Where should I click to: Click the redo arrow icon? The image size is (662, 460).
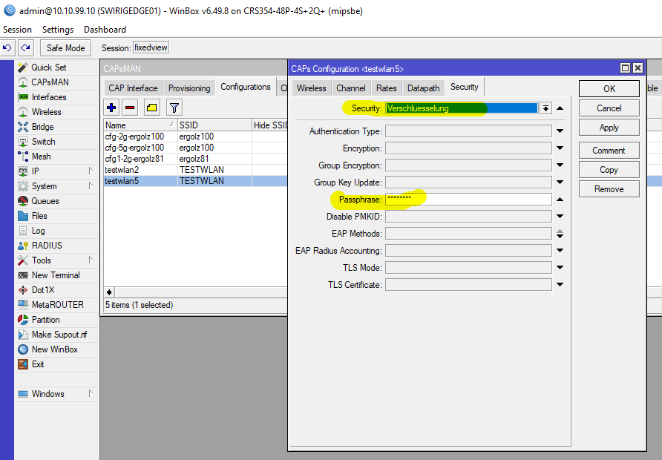coord(26,48)
